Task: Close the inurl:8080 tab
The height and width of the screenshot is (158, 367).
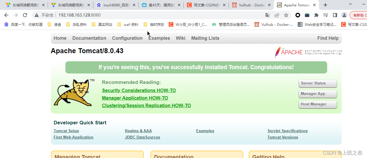Action: click(x=134, y=5)
